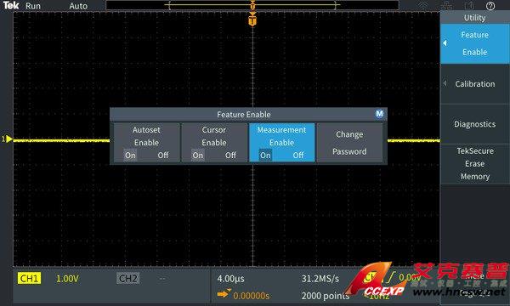Image resolution: width=510 pixels, height=306 pixels.
Task: Open the Help question mark icon
Action: pyautogui.click(x=490, y=6)
